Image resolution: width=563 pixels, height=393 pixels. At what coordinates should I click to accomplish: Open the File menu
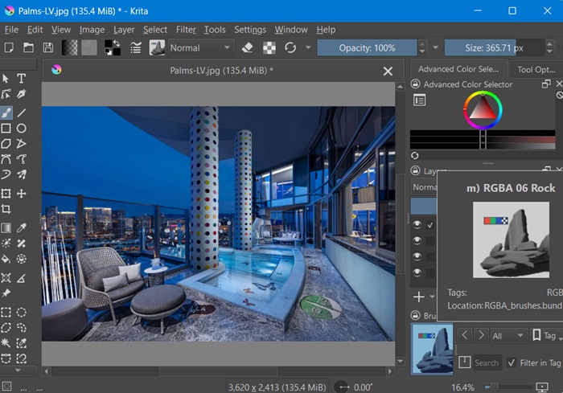[11, 30]
